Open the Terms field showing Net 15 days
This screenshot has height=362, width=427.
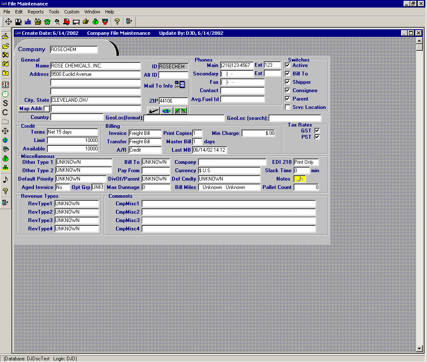point(72,132)
